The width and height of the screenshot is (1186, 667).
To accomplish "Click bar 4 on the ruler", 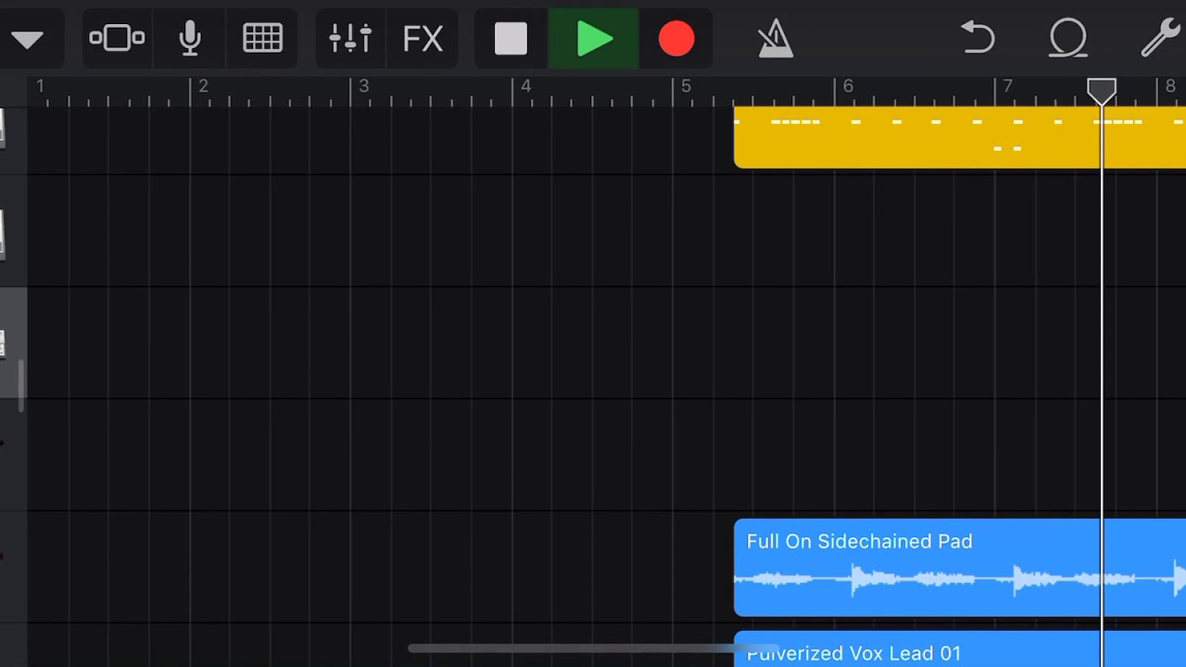I will tap(525, 86).
